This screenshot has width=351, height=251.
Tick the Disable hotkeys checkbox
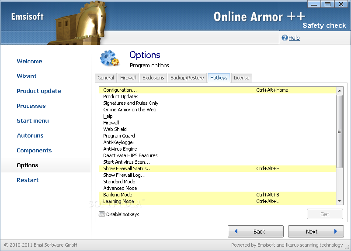click(x=102, y=214)
